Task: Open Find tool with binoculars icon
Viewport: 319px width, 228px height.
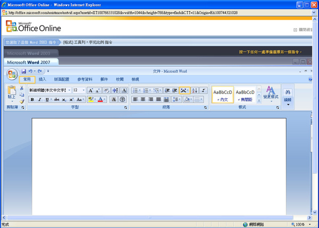Action: [x=288, y=92]
